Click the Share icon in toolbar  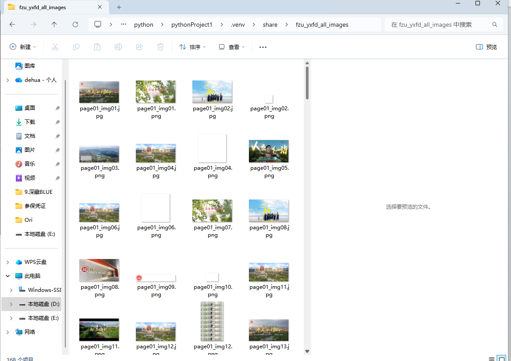pyautogui.click(x=139, y=47)
